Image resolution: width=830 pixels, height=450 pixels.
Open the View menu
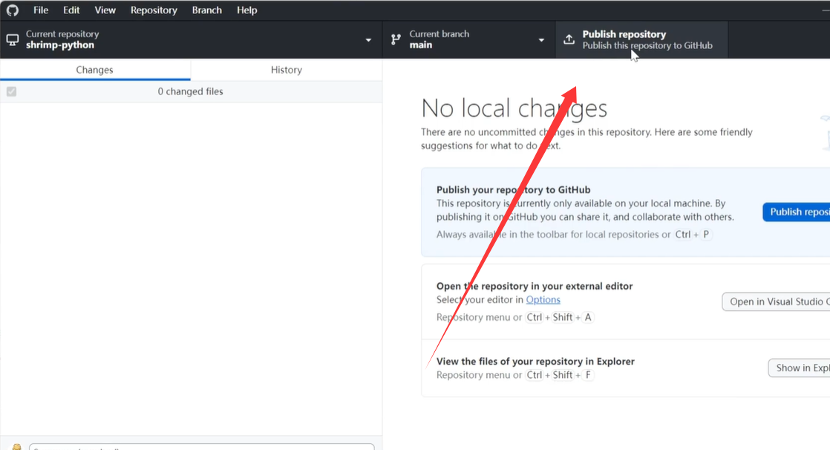(105, 10)
